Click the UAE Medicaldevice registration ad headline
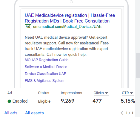This screenshot has height=117, width=140. pos(70,18)
